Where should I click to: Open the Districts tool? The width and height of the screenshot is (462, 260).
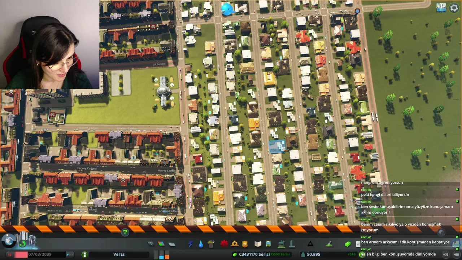[172, 244]
